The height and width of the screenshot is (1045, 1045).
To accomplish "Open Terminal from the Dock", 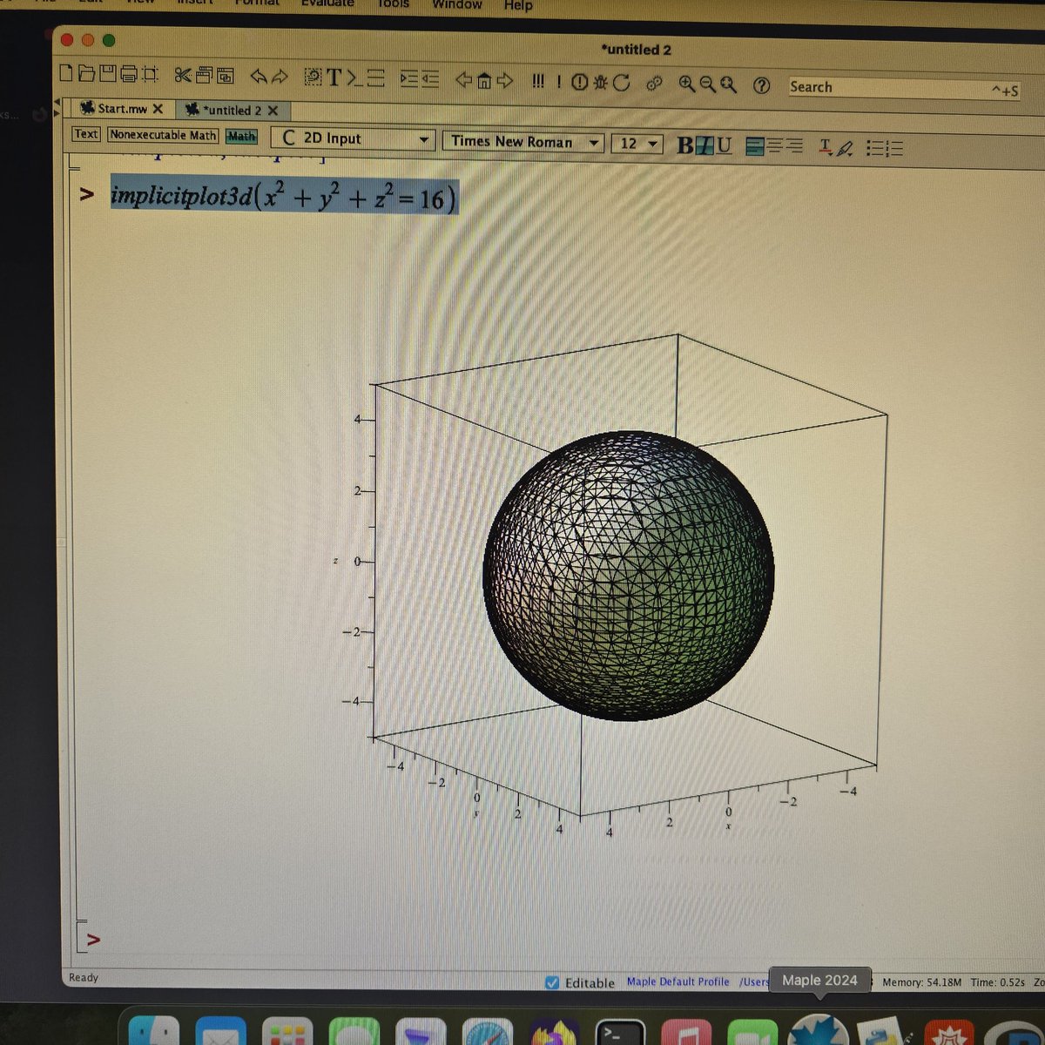I will click(x=620, y=1033).
